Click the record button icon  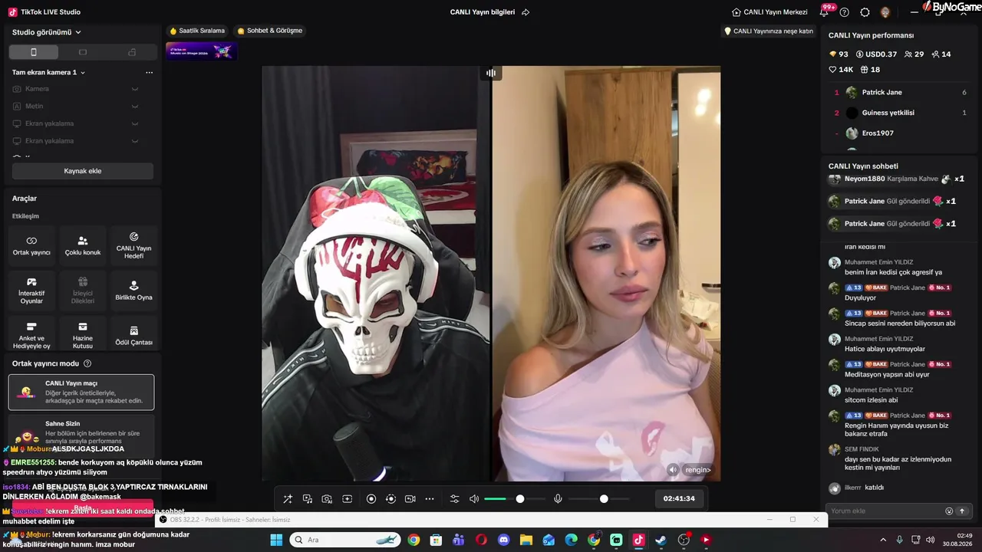371,499
